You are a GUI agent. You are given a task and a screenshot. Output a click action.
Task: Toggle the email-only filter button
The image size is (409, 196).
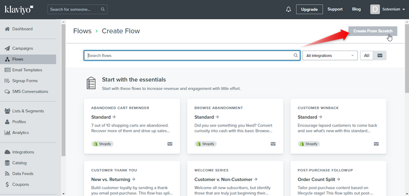(380, 55)
